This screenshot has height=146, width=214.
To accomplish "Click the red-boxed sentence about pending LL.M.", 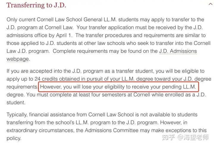I will 119,87.
